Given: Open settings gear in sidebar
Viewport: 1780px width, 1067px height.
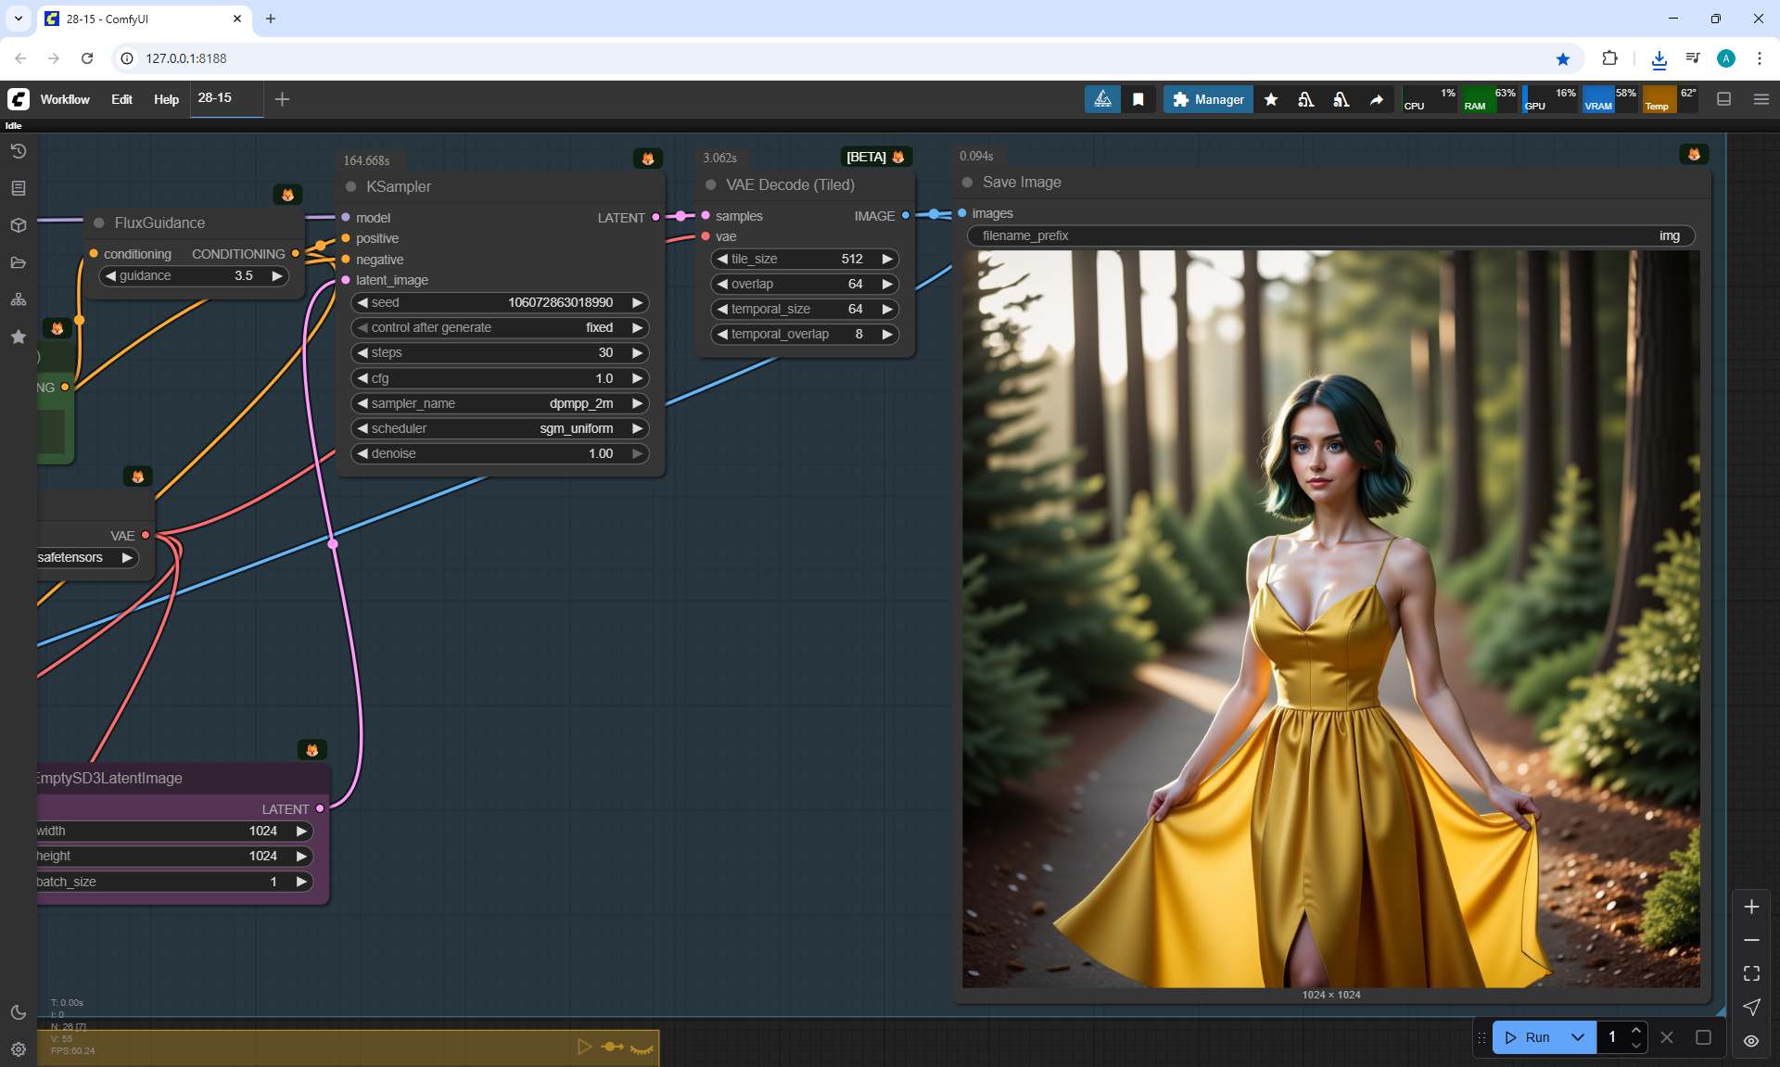Looking at the screenshot, I should coord(19,1049).
